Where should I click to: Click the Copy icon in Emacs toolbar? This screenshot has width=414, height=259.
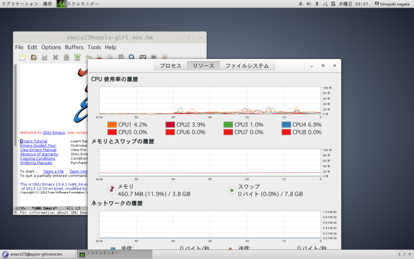(110, 57)
